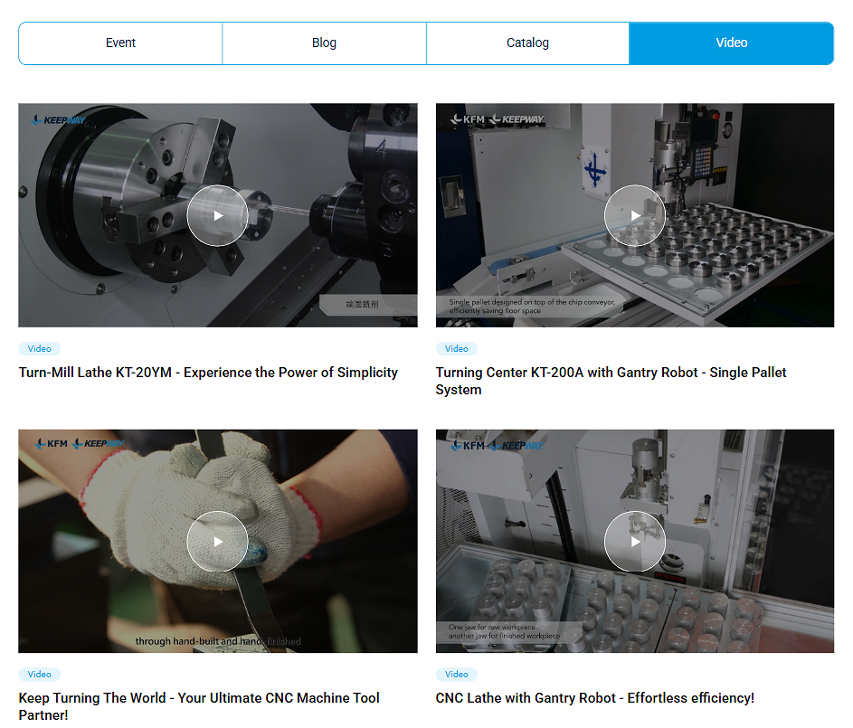Viewport: 853px width, 728px height.
Task: Click the active Video tab
Action: click(x=731, y=43)
